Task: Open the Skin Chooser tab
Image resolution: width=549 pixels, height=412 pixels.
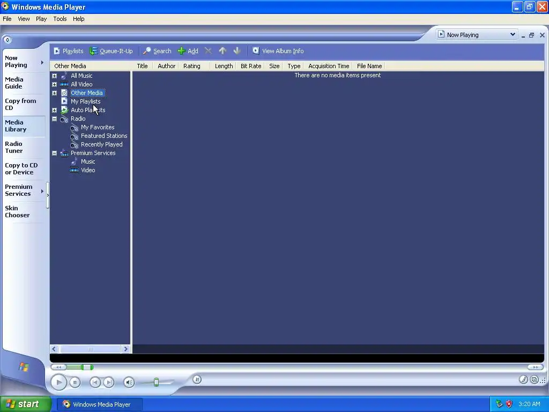Action: click(23, 211)
